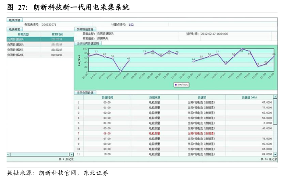Click the chart data point labeled 99
The width and height of the screenshot is (282, 180).
coord(241,49)
